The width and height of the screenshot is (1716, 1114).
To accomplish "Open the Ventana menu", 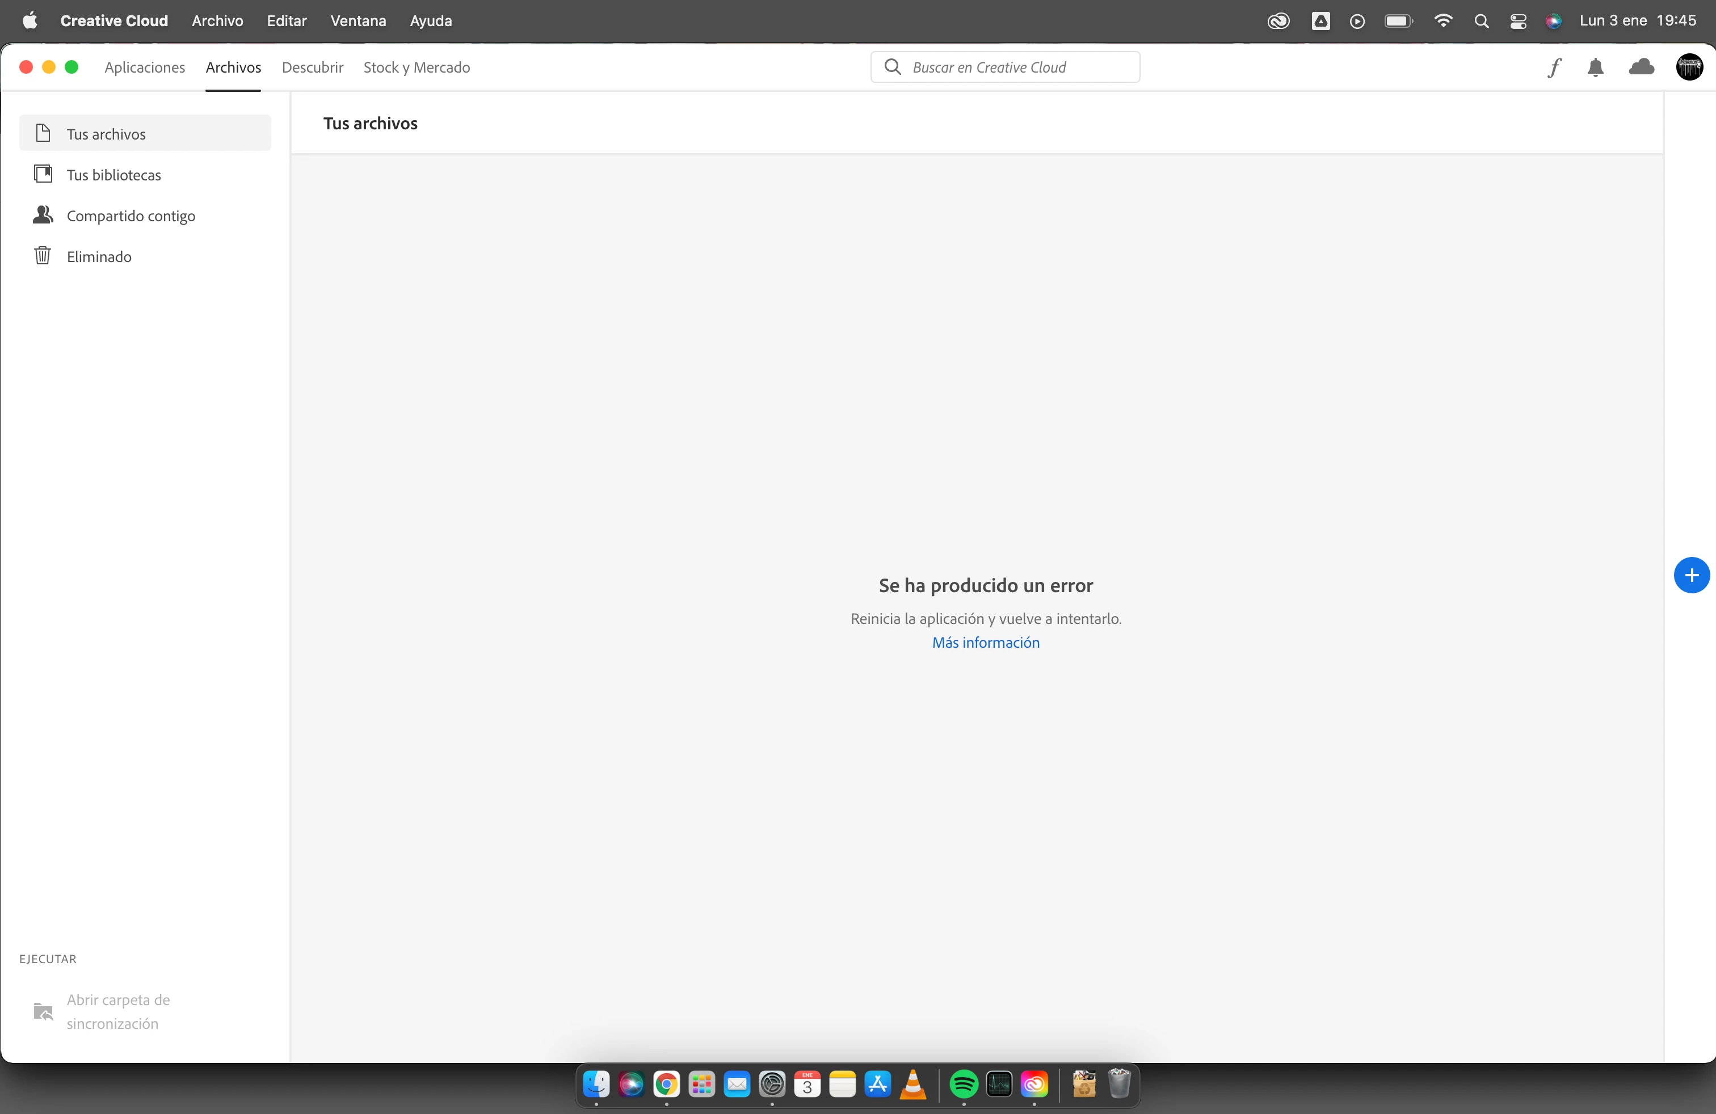I will pos(357,21).
